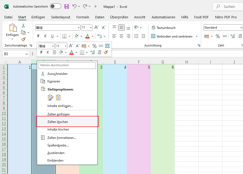Click merge and center icon in mini toolbar

pyautogui.click(x=107, y=46)
